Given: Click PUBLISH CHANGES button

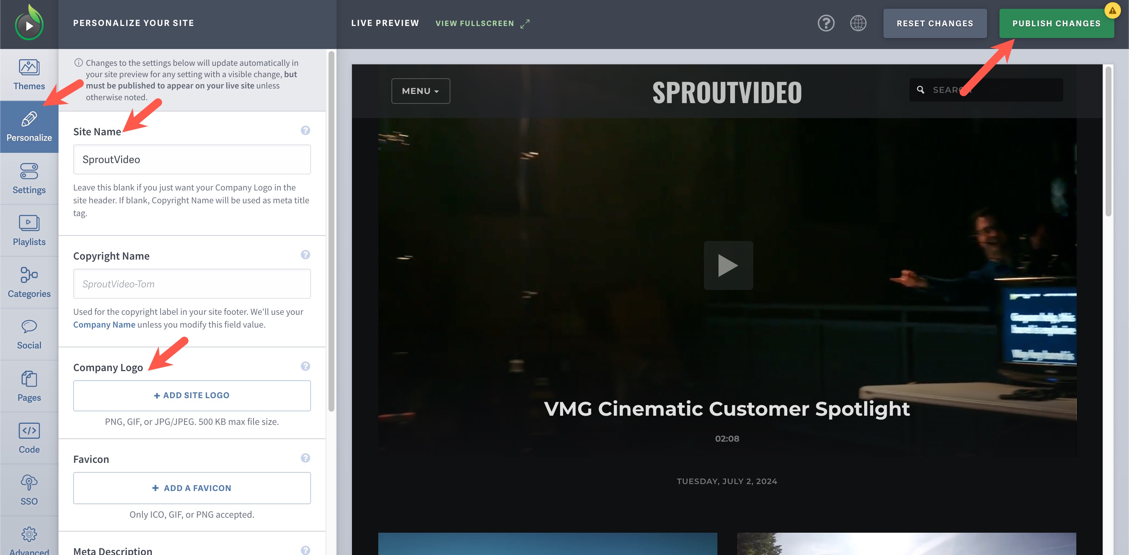Looking at the screenshot, I should tap(1057, 23).
